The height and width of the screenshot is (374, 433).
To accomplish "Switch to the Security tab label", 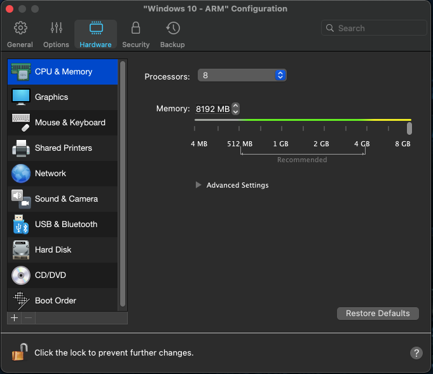I will coord(136,45).
